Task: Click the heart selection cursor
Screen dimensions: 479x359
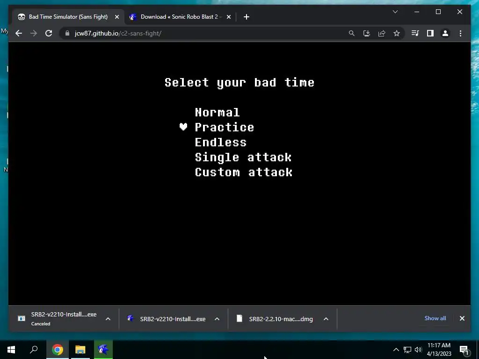Action: click(183, 127)
